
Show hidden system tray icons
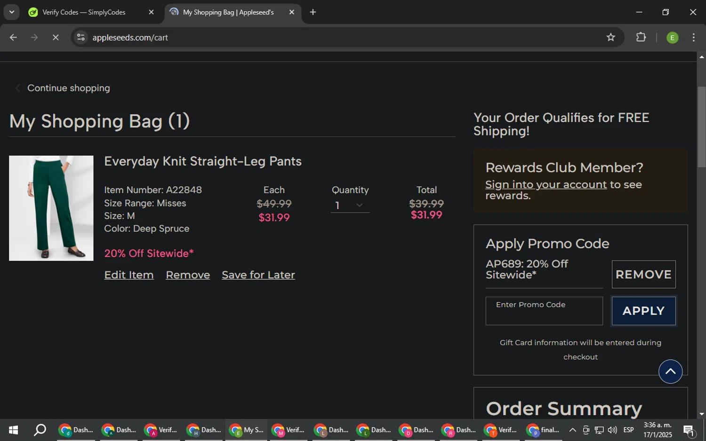(x=572, y=430)
